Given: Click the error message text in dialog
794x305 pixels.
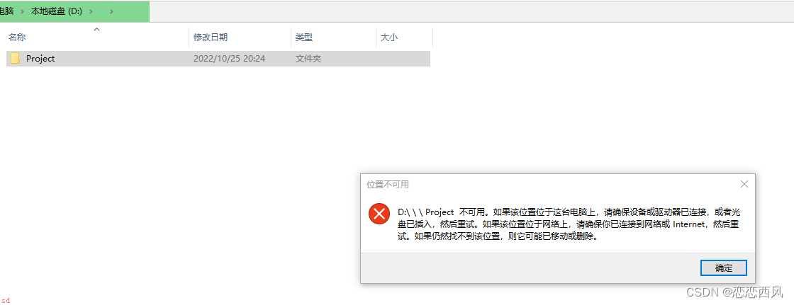Looking at the screenshot, I should (569, 224).
